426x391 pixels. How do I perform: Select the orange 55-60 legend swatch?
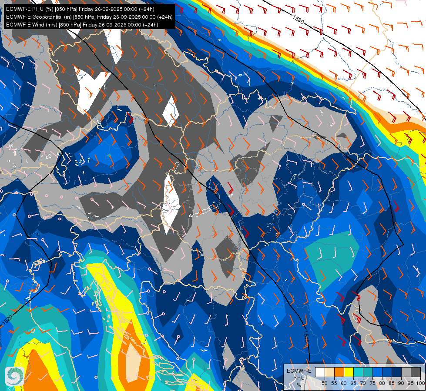click(339, 372)
